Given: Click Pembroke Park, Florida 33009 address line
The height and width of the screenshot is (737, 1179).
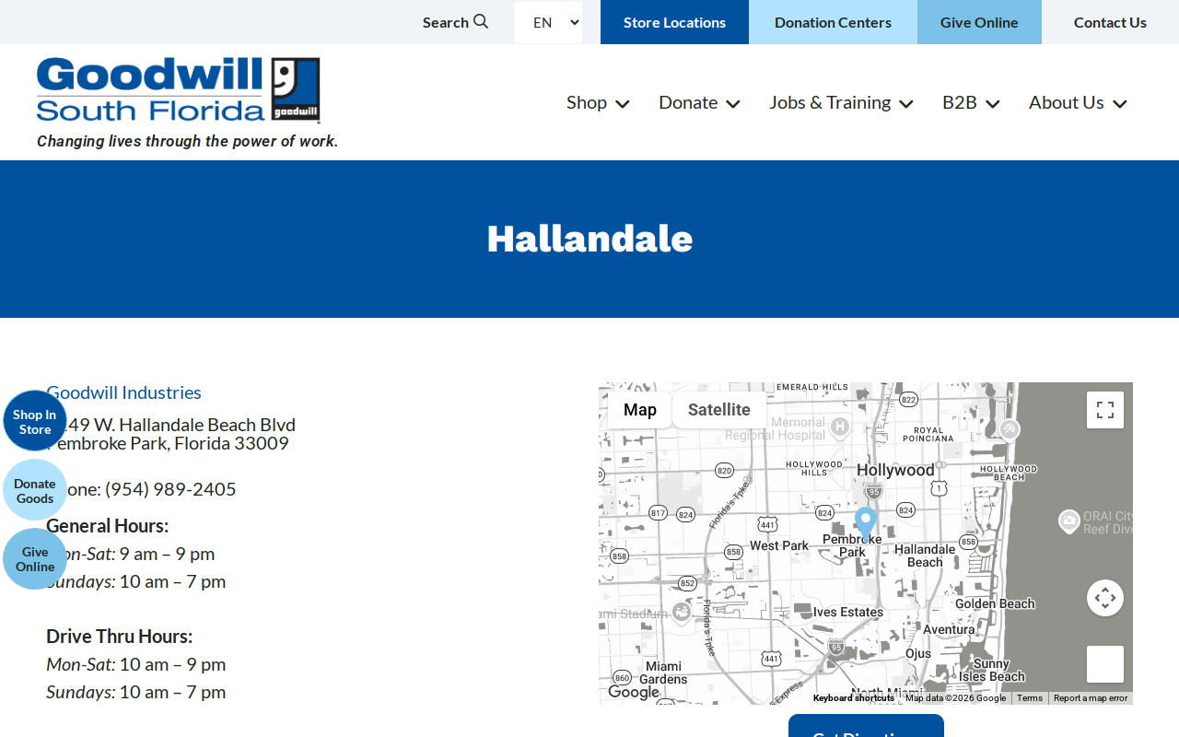Looking at the screenshot, I should point(168,443).
